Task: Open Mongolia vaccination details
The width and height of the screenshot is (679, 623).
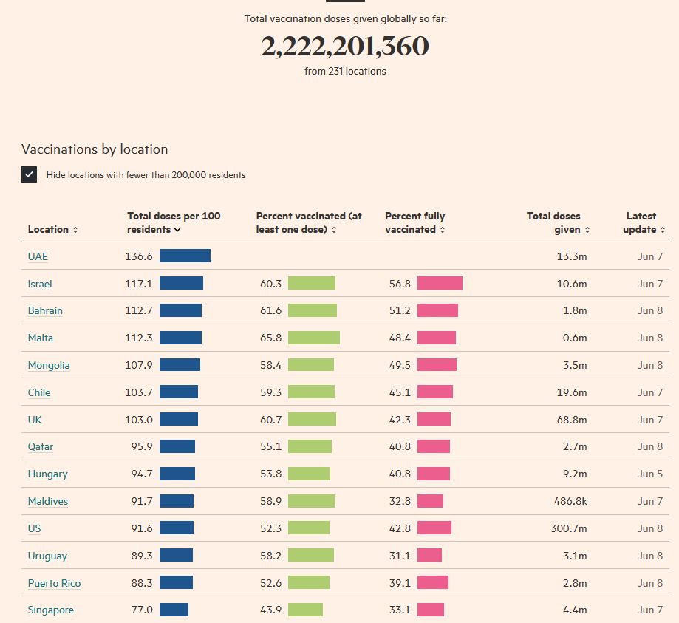Action: pyautogui.click(x=49, y=366)
